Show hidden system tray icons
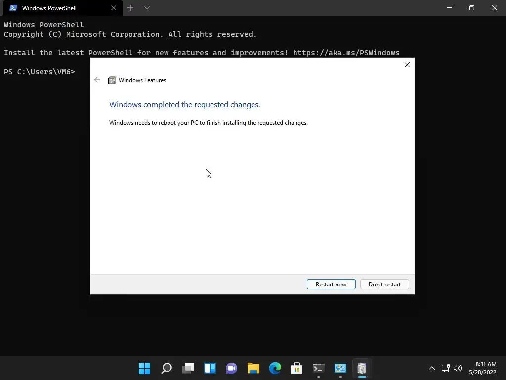 click(x=432, y=368)
